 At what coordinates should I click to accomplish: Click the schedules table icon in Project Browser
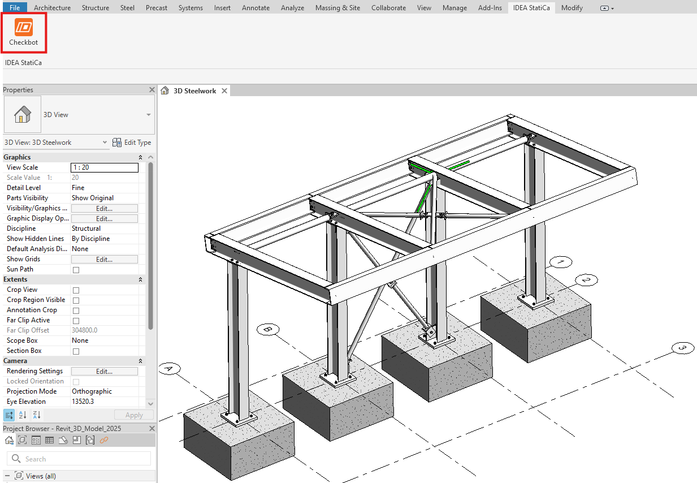[x=50, y=440]
